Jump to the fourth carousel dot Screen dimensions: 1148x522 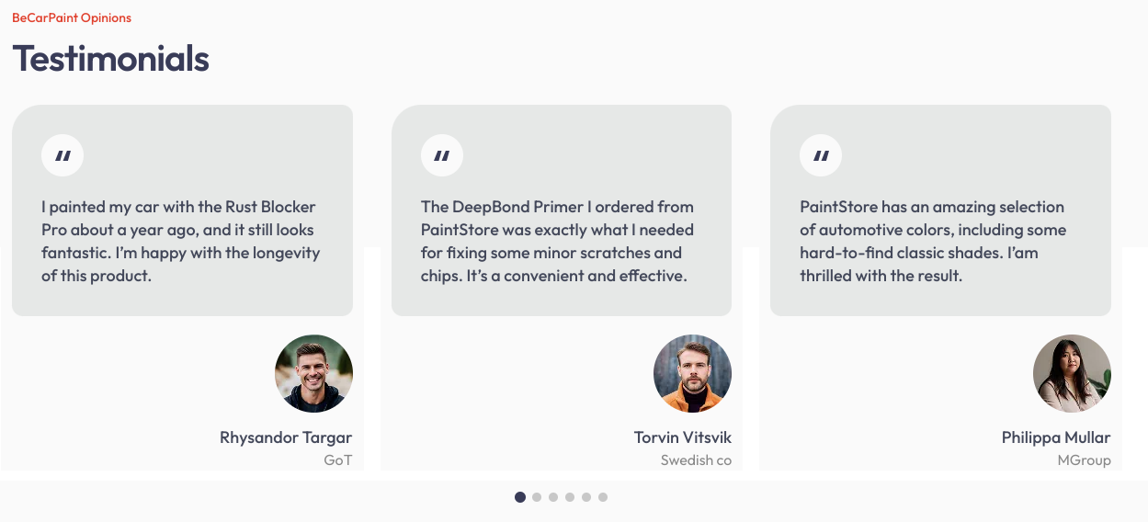pyautogui.click(x=570, y=497)
